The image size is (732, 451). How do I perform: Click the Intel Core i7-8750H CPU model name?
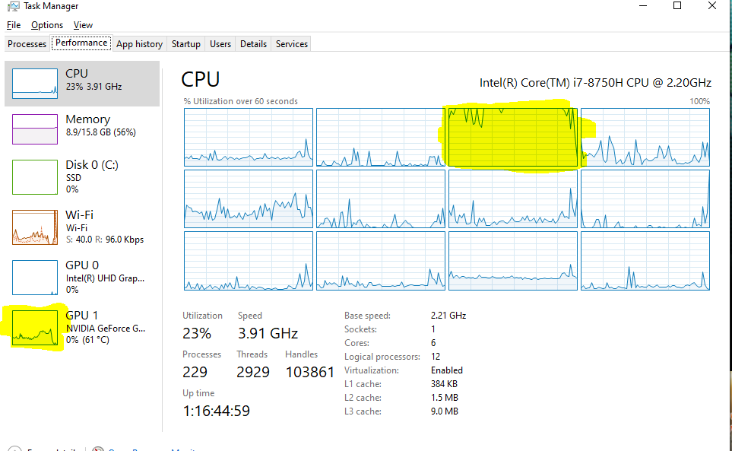coord(595,83)
